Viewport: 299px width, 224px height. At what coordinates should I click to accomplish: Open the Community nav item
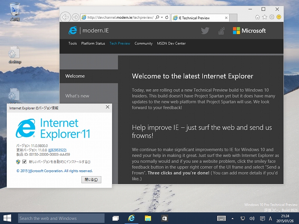point(144,43)
